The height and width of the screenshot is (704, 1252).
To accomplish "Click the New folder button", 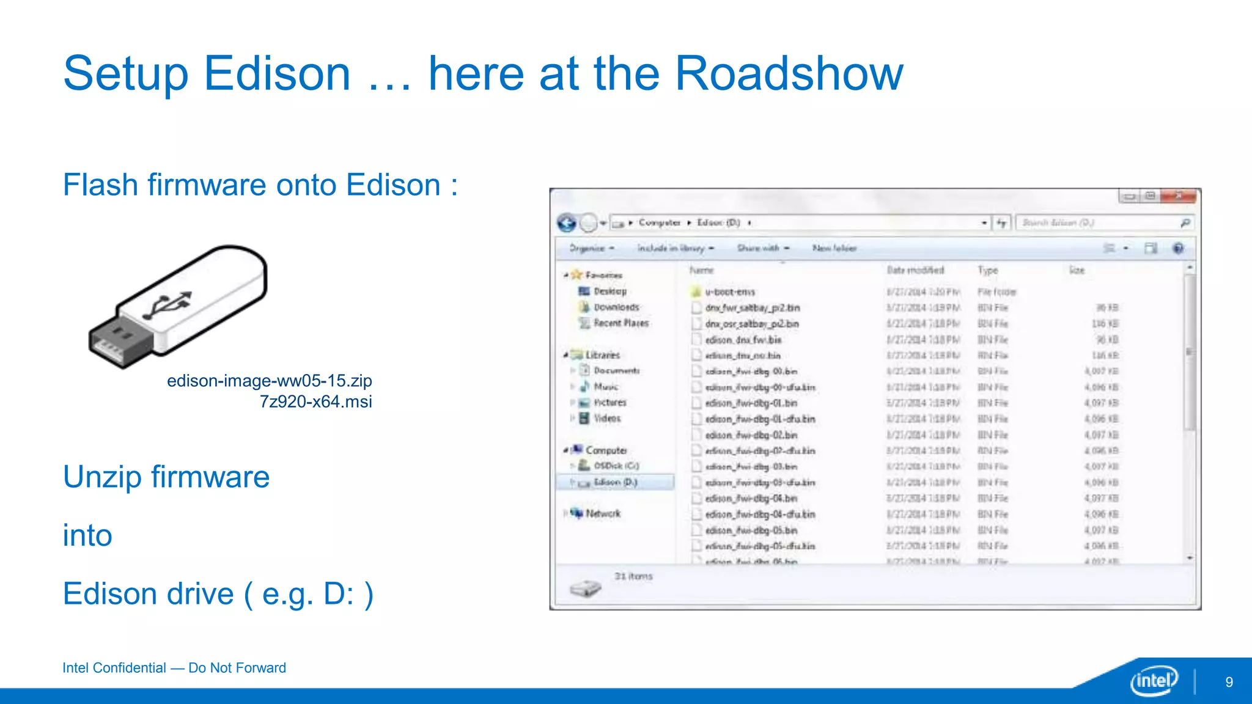I will [834, 248].
